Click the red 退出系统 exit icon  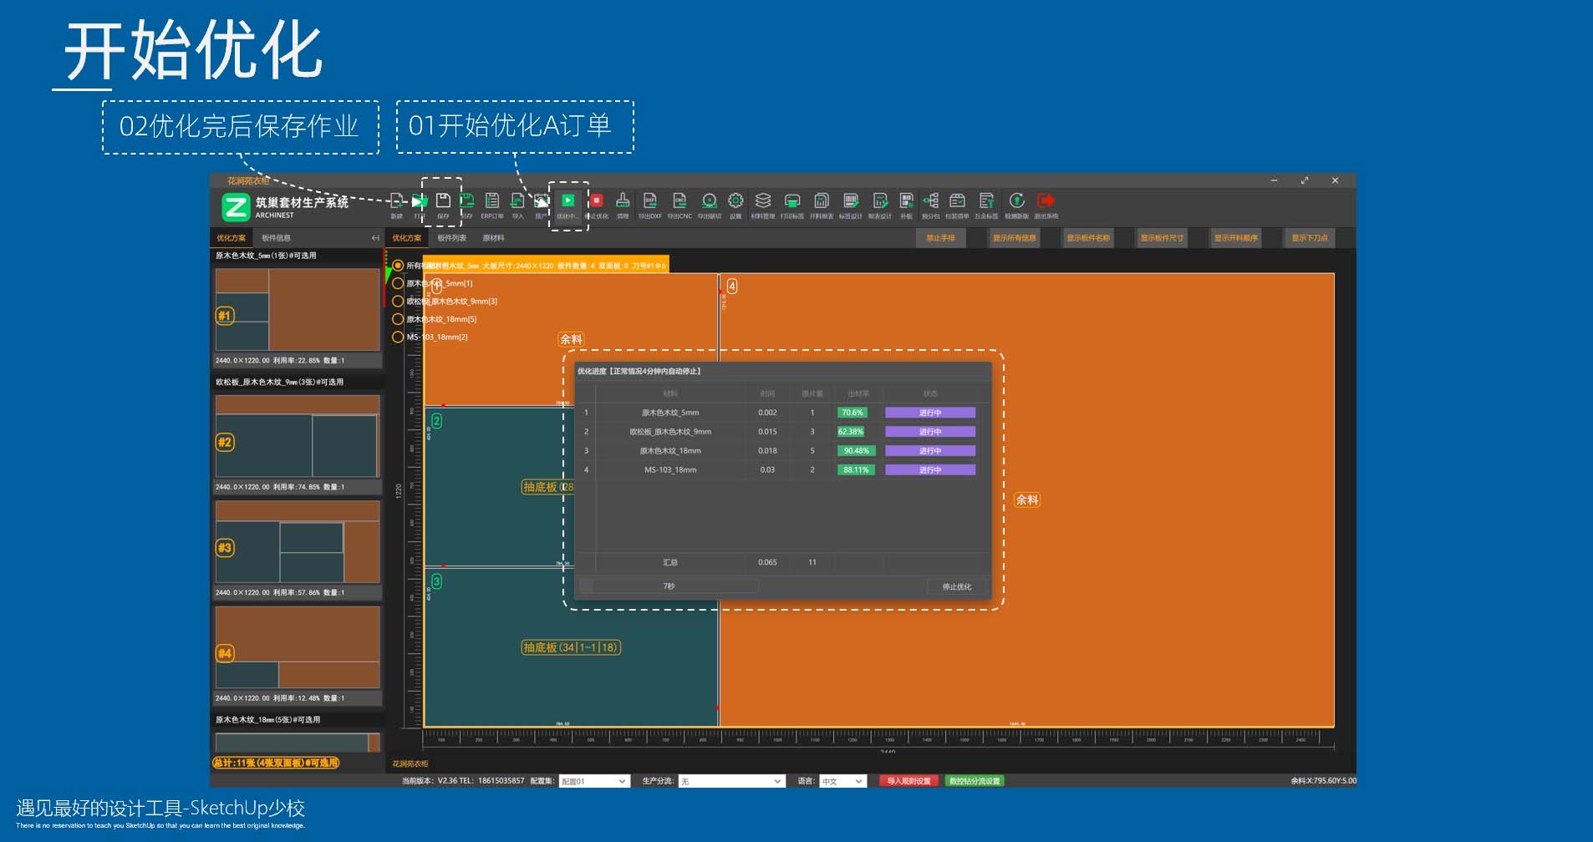pos(1046,202)
